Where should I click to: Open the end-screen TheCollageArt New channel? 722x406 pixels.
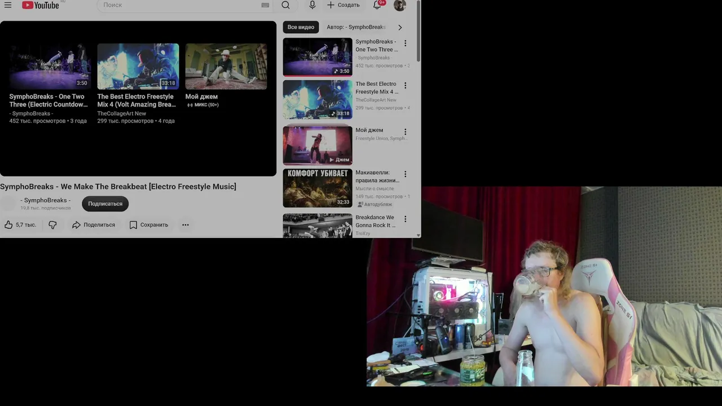pos(121,113)
